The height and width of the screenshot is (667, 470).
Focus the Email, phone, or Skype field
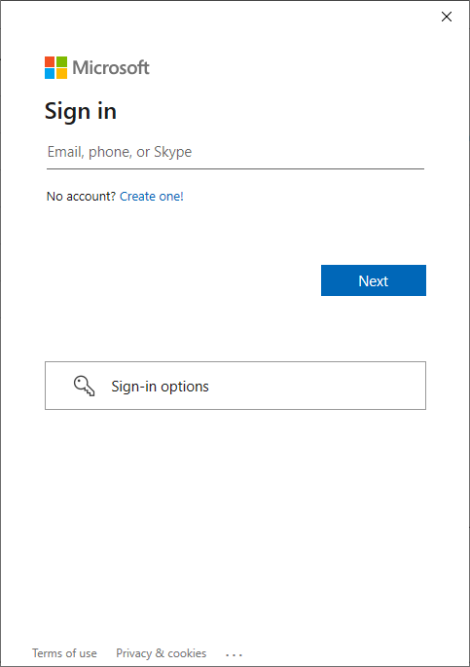point(235,152)
